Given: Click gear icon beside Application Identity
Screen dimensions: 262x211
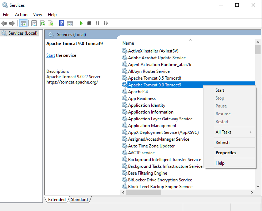Looking at the screenshot, I should point(124,105).
